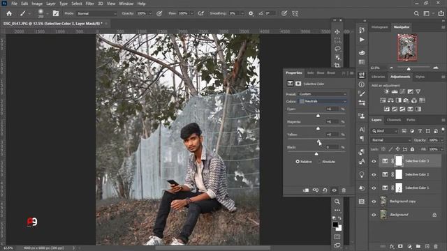
Task: Delete layer trash icon in Layers panel
Action: (436, 246)
